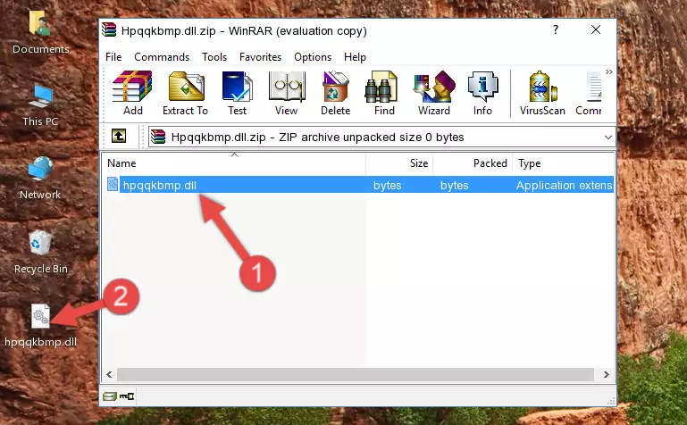Viewport: 687px width, 425px height.
Task: Click the horizontal scrollbar thumb
Action: pos(356,374)
